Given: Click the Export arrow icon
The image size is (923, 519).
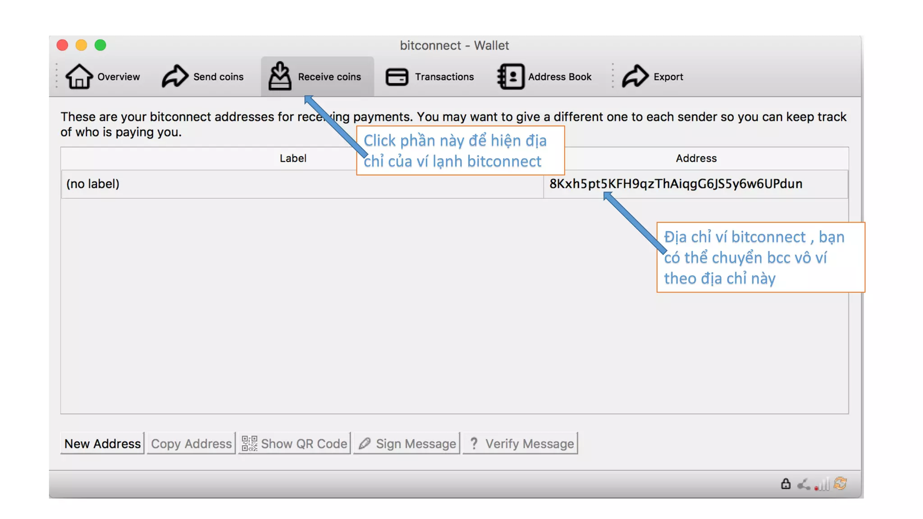Looking at the screenshot, I should [635, 76].
